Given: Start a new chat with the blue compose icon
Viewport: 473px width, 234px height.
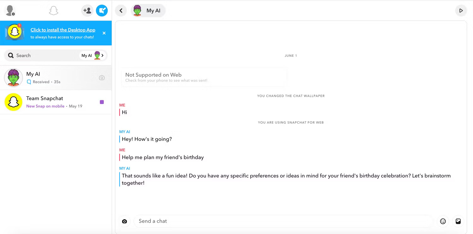Looking at the screenshot, I should tap(102, 10).
